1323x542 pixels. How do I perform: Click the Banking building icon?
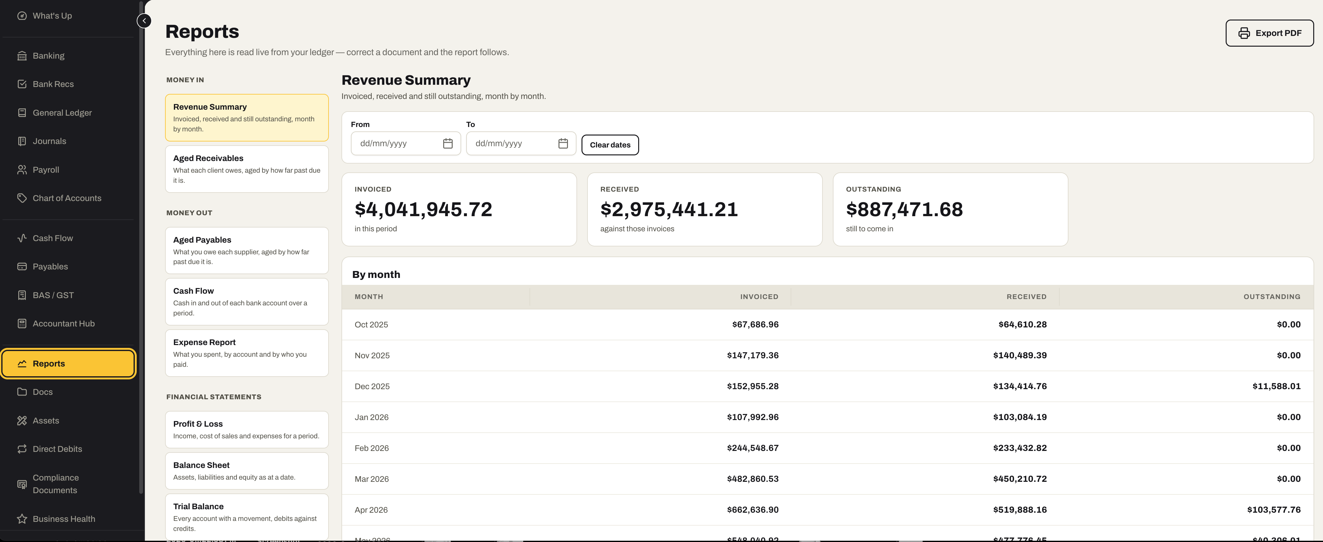pyautogui.click(x=21, y=55)
